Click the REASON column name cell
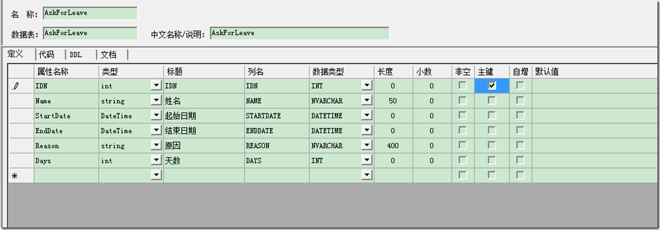 point(276,146)
